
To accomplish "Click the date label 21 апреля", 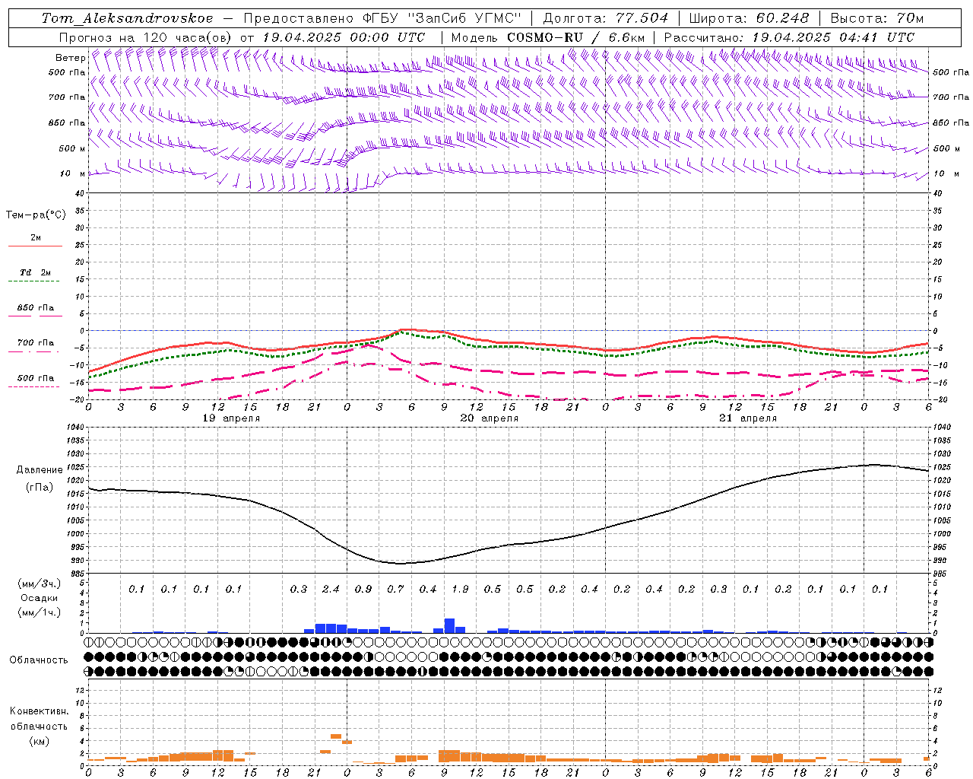I will pyautogui.click(x=748, y=418).
